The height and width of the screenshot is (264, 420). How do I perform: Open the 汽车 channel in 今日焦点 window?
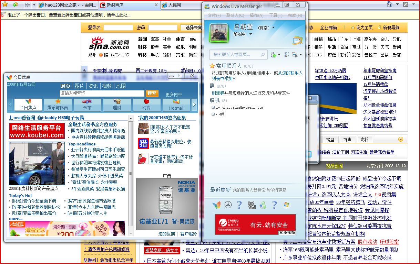pos(88,104)
